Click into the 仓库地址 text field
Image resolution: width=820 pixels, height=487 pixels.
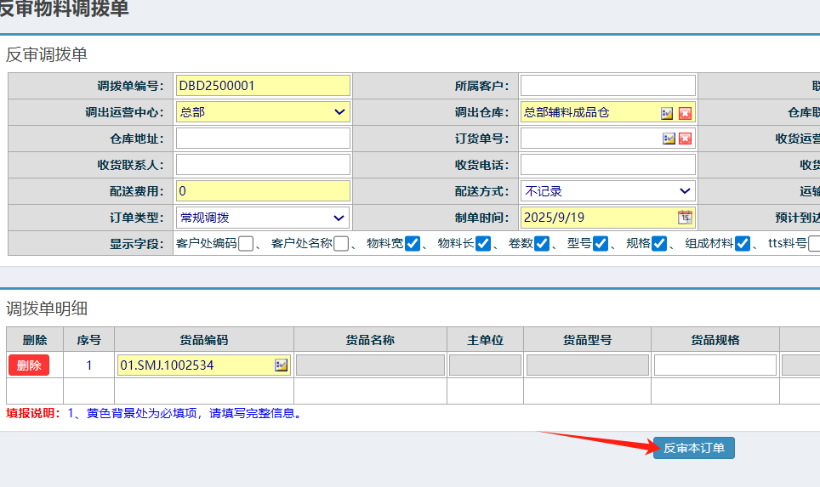tap(263, 139)
